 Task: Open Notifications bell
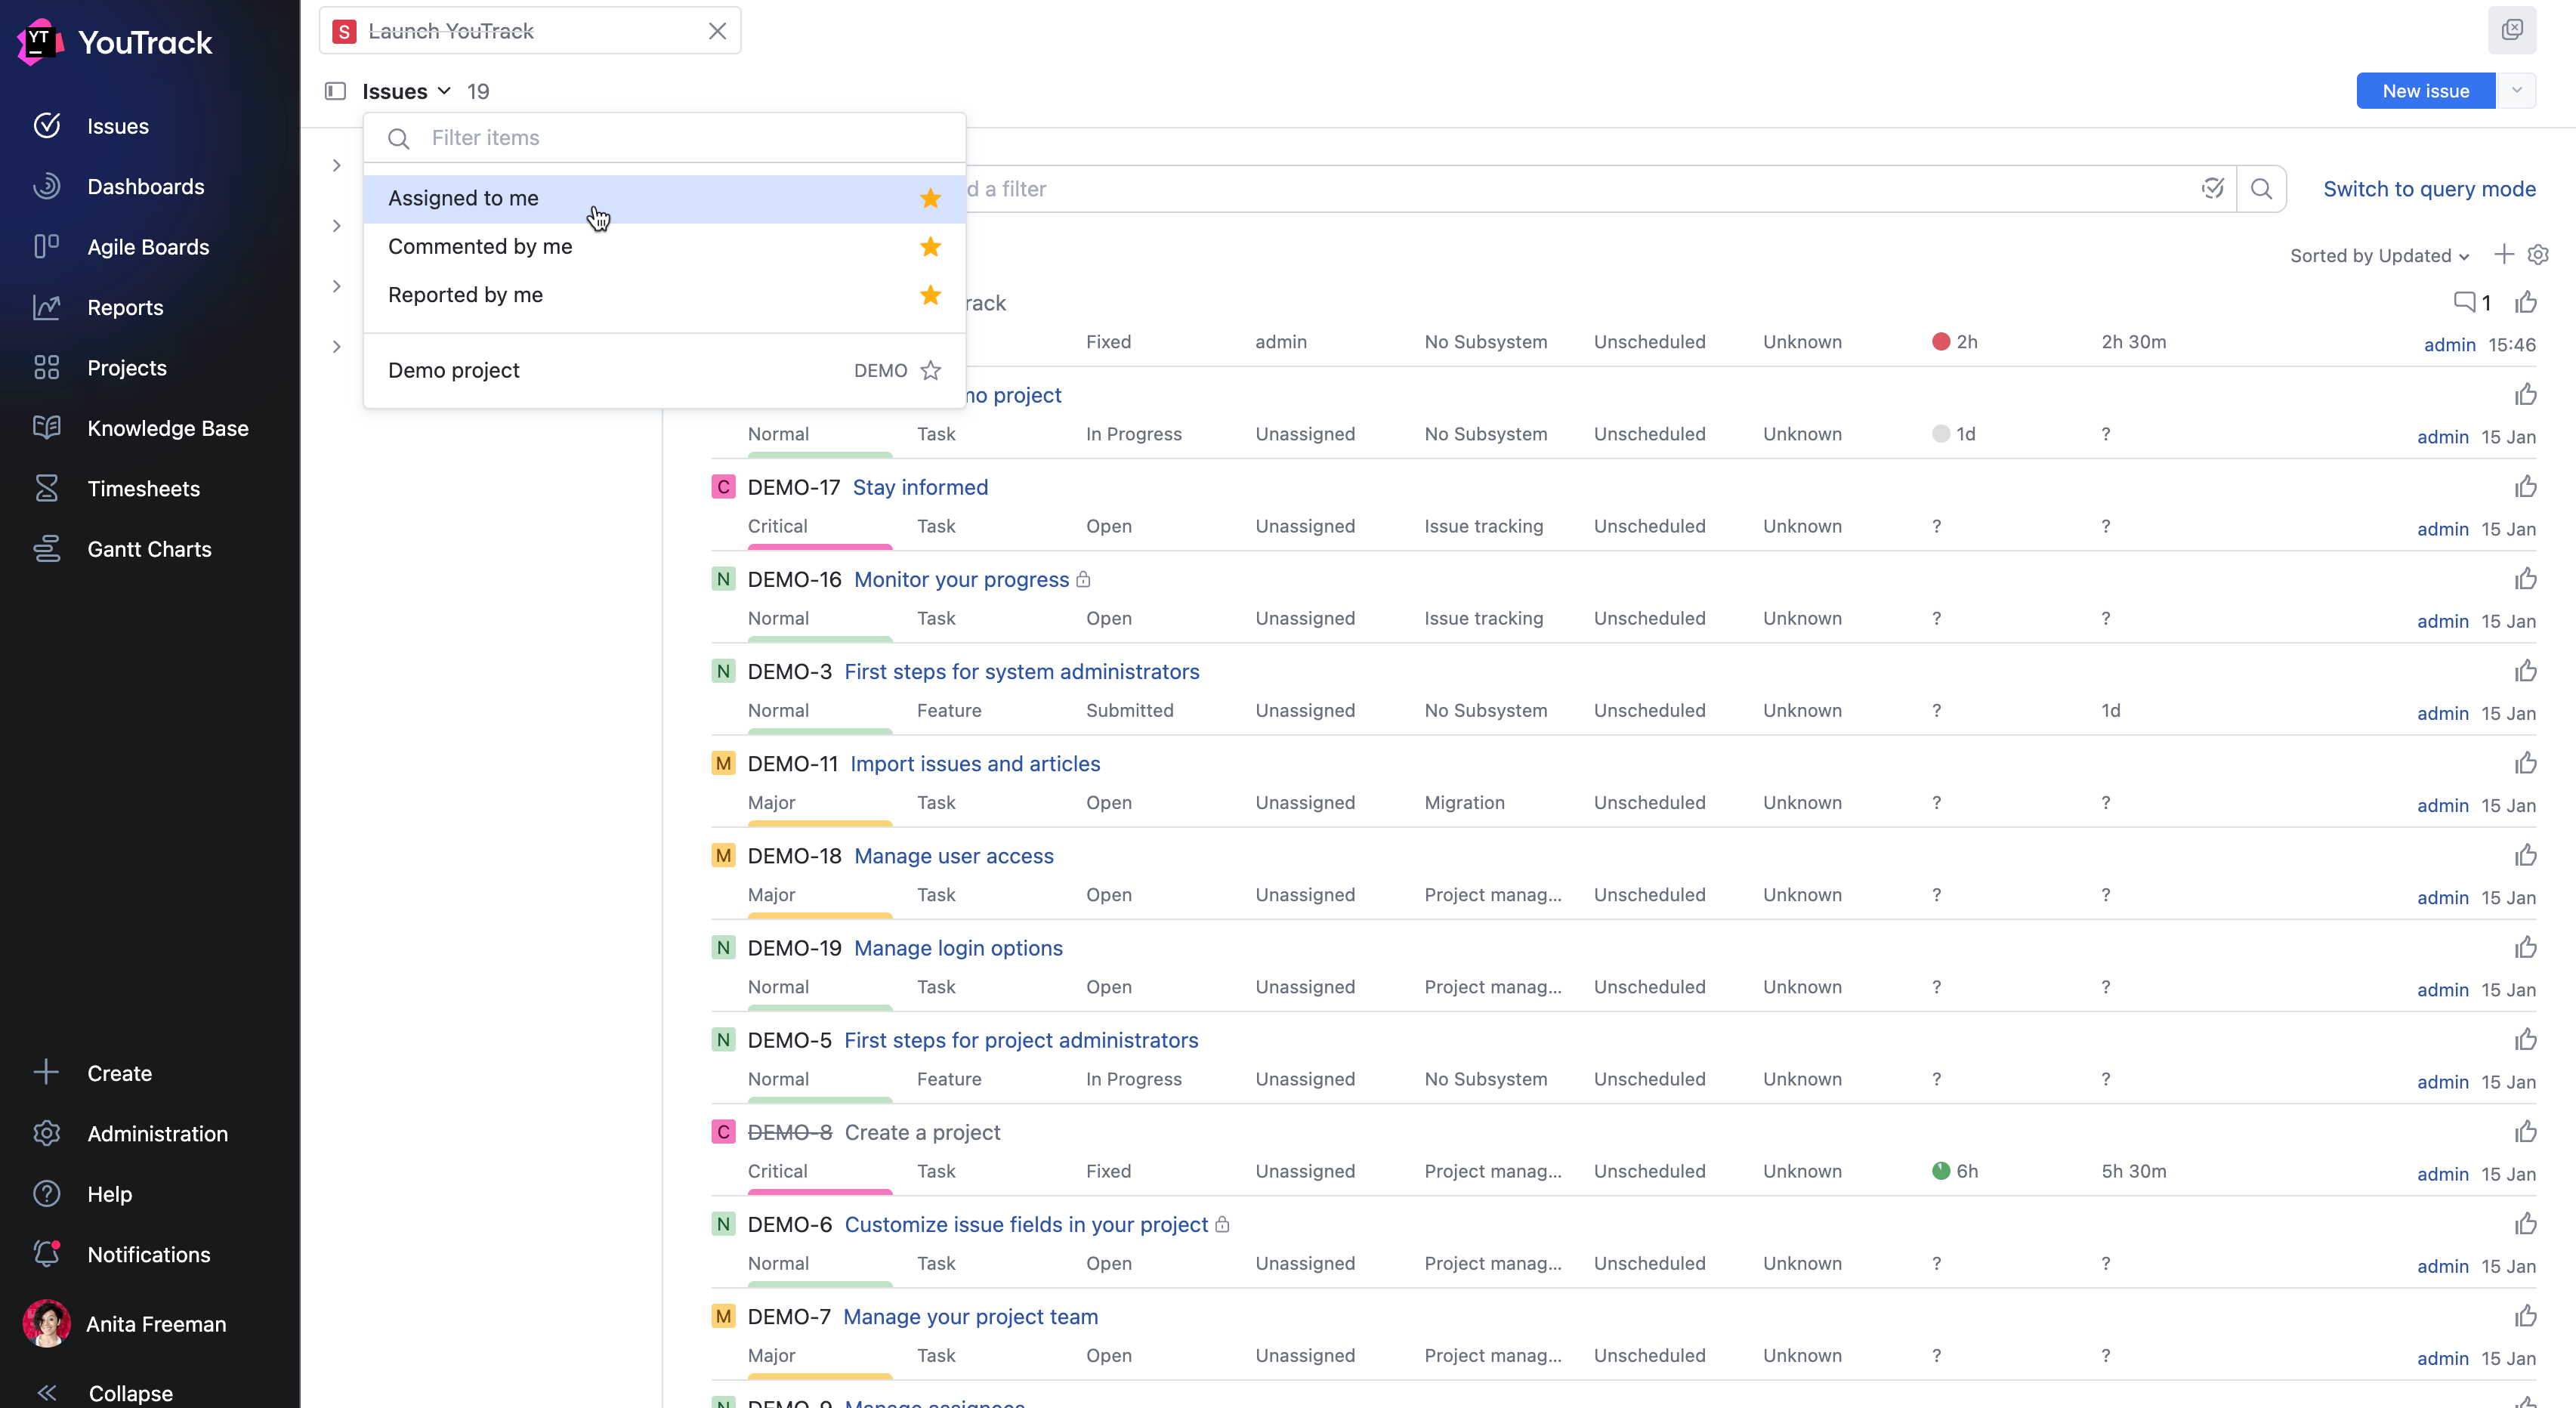pos(47,1254)
